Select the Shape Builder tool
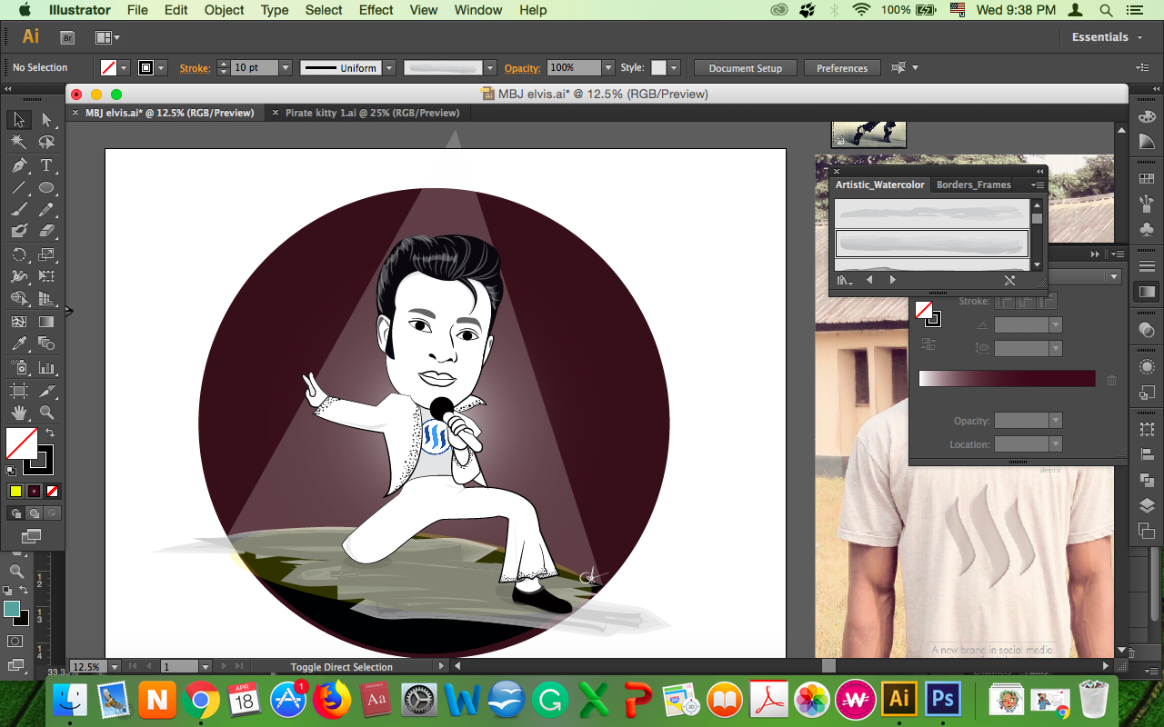1164x727 pixels. point(18,299)
